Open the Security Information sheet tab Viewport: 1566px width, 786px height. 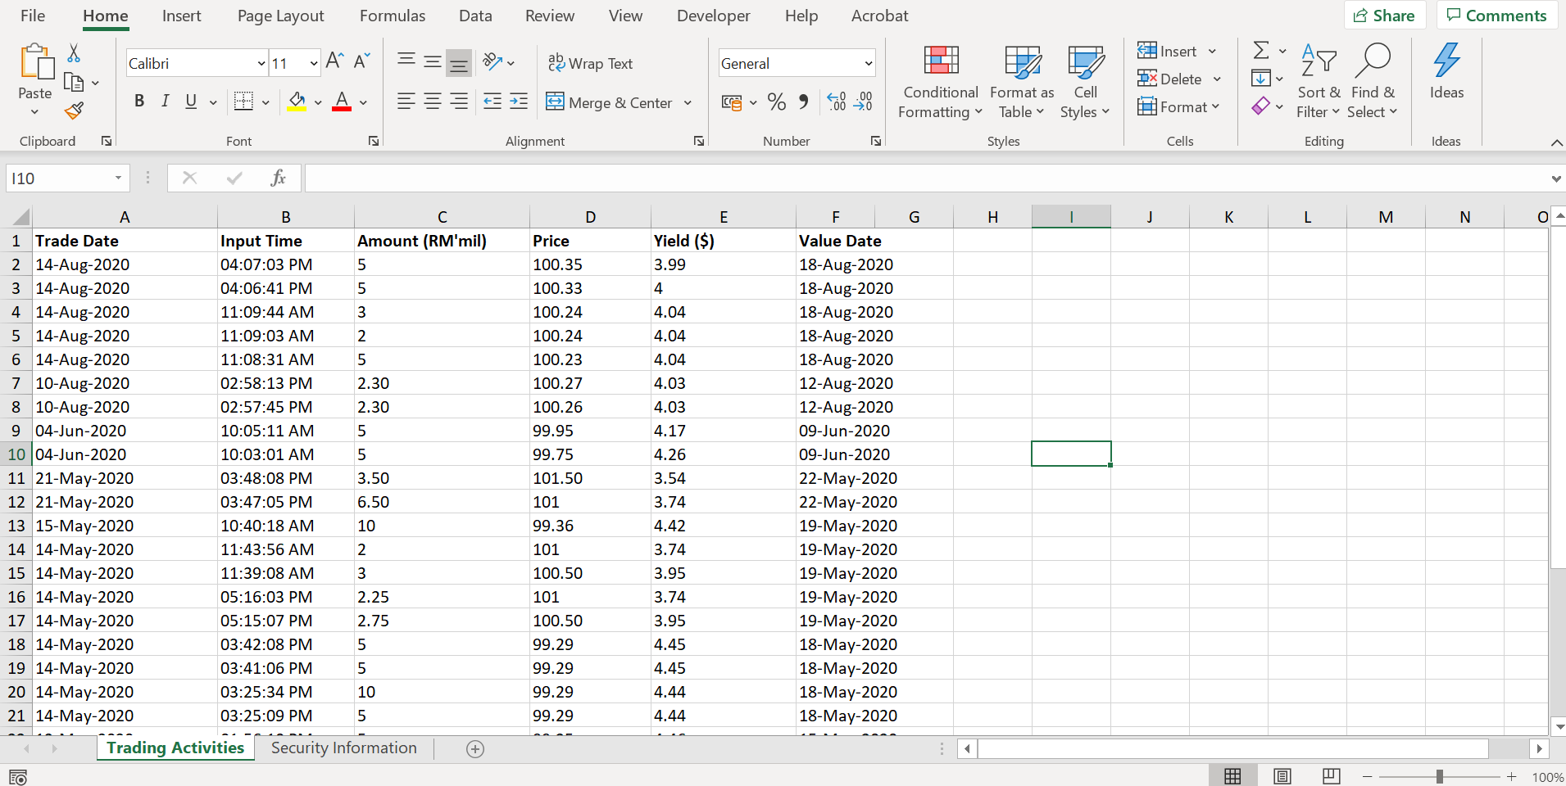tap(343, 748)
